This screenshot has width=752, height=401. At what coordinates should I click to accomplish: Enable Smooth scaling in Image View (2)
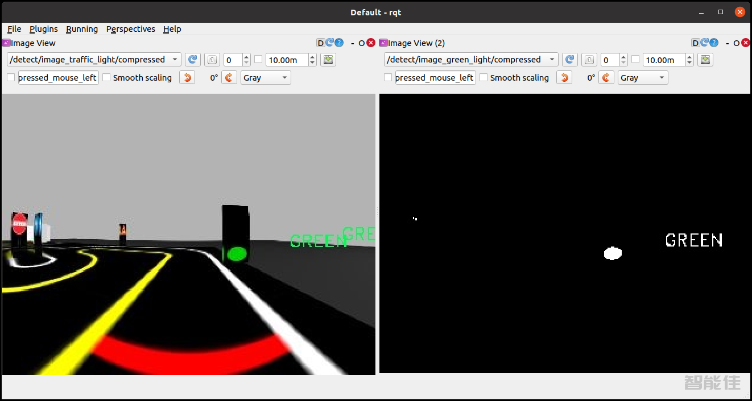pos(484,77)
